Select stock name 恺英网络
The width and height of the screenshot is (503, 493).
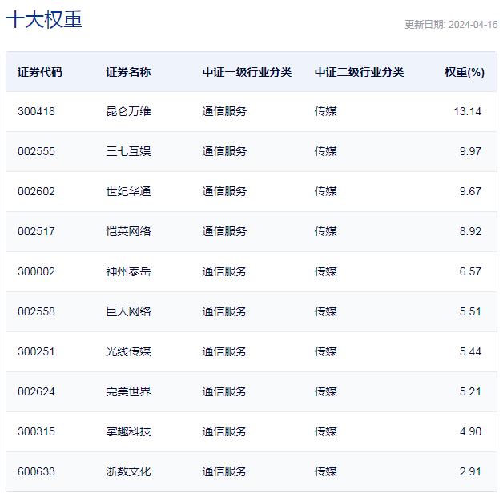tap(128, 231)
